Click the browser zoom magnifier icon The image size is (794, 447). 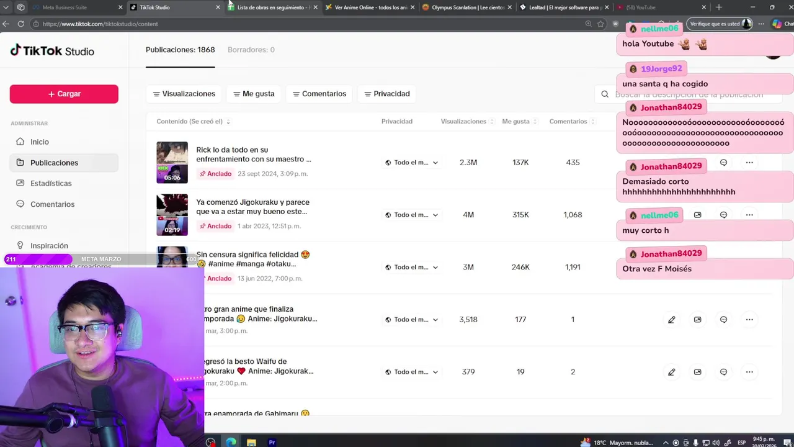pyautogui.click(x=588, y=24)
